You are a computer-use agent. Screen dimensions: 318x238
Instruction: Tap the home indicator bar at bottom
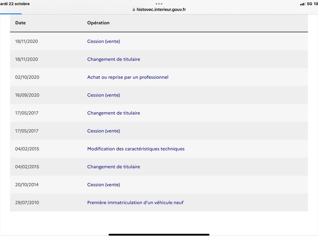pyautogui.click(x=159, y=235)
